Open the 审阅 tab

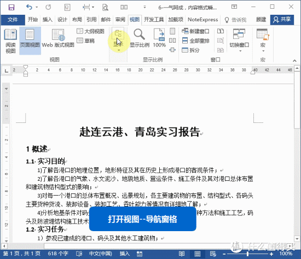coord(120,20)
